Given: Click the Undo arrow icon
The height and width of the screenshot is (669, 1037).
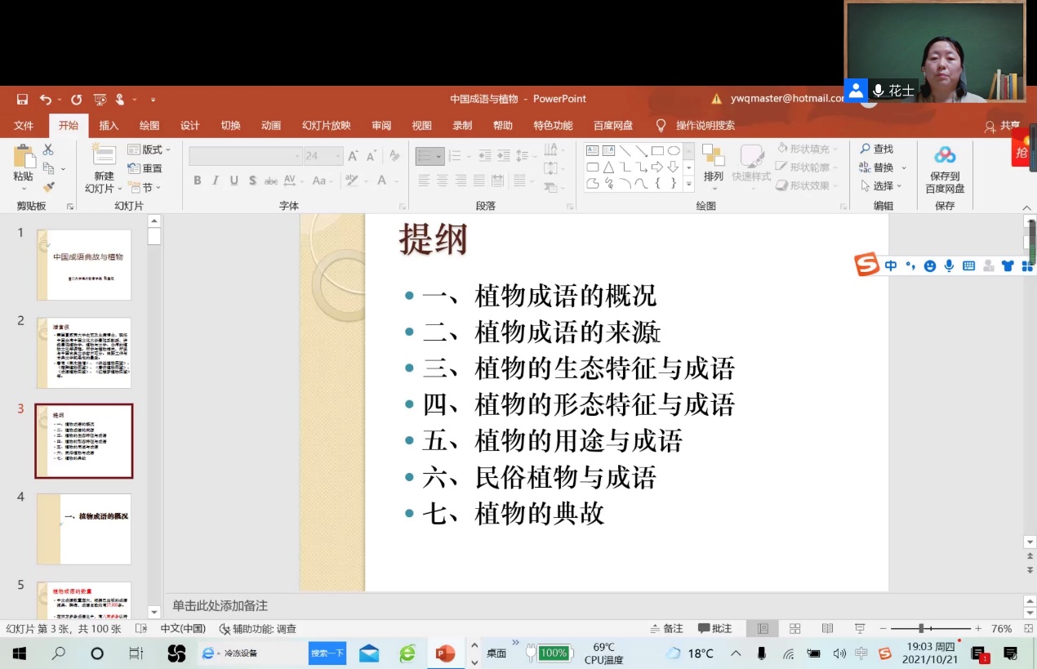Looking at the screenshot, I should point(45,100).
